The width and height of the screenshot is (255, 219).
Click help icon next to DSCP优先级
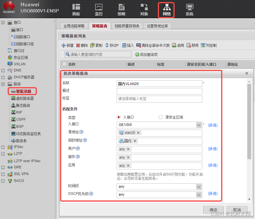[x=91, y=194]
